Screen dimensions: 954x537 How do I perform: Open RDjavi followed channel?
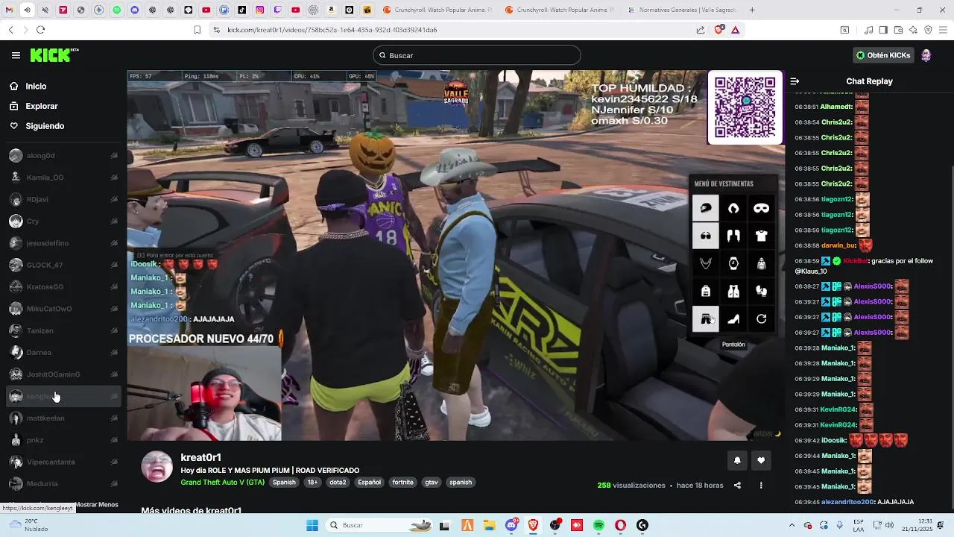pos(63,199)
